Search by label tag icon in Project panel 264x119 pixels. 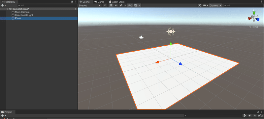pos(250,116)
